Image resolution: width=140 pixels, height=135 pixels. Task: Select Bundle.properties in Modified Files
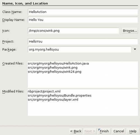60,95
